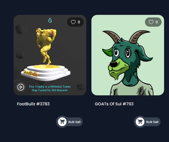This screenshot has height=142, width=169.
Task: Like the FootBullz #3783 heart icon
Action: 73,22
